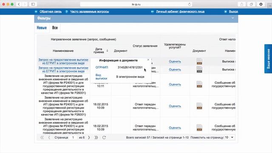
Task: Click the ОГРНИП label in the popup
Action: coord(102,67)
